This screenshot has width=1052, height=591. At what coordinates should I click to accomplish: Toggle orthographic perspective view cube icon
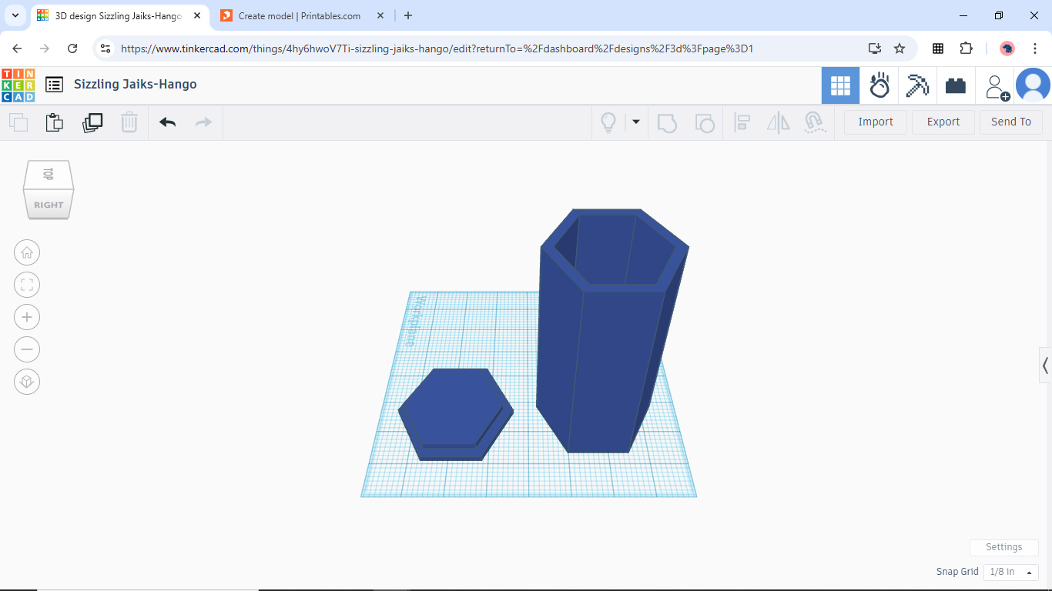(x=27, y=382)
